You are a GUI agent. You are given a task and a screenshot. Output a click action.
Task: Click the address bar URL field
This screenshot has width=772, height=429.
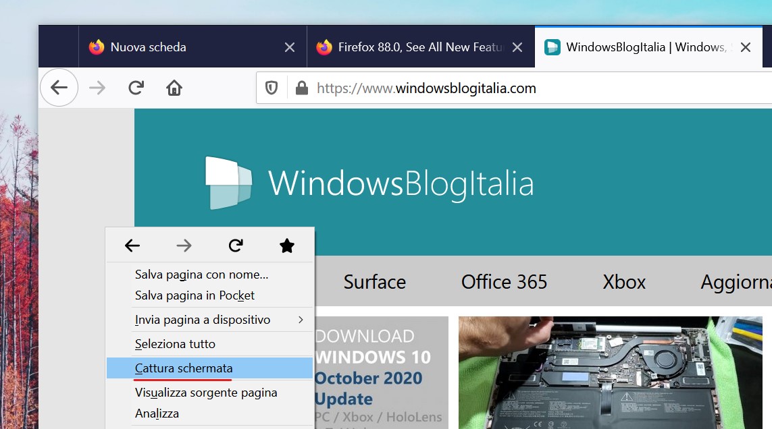pyautogui.click(x=514, y=88)
